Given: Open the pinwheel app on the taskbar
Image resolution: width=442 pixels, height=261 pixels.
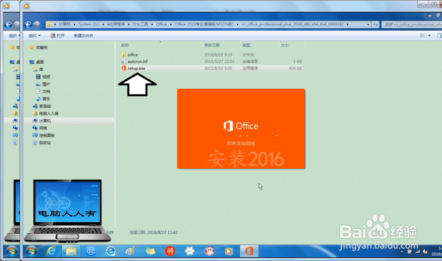Looking at the screenshot, I should [x=190, y=251].
